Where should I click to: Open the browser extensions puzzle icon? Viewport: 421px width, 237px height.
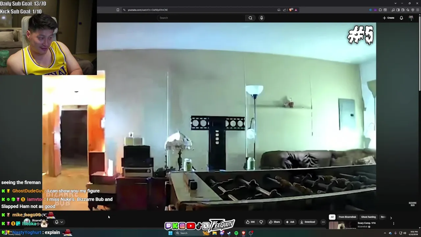[380, 10]
